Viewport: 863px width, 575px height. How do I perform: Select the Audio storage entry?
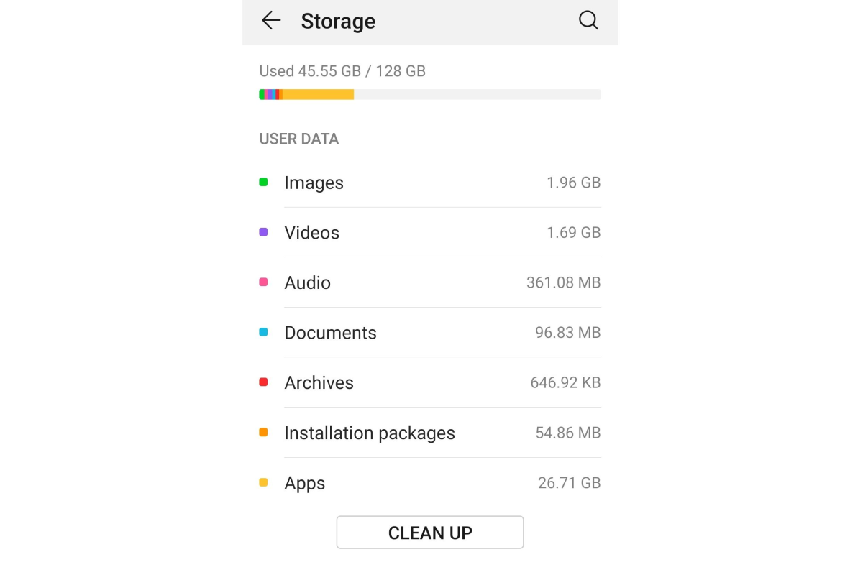pyautogui.click(x=430, y=282)
